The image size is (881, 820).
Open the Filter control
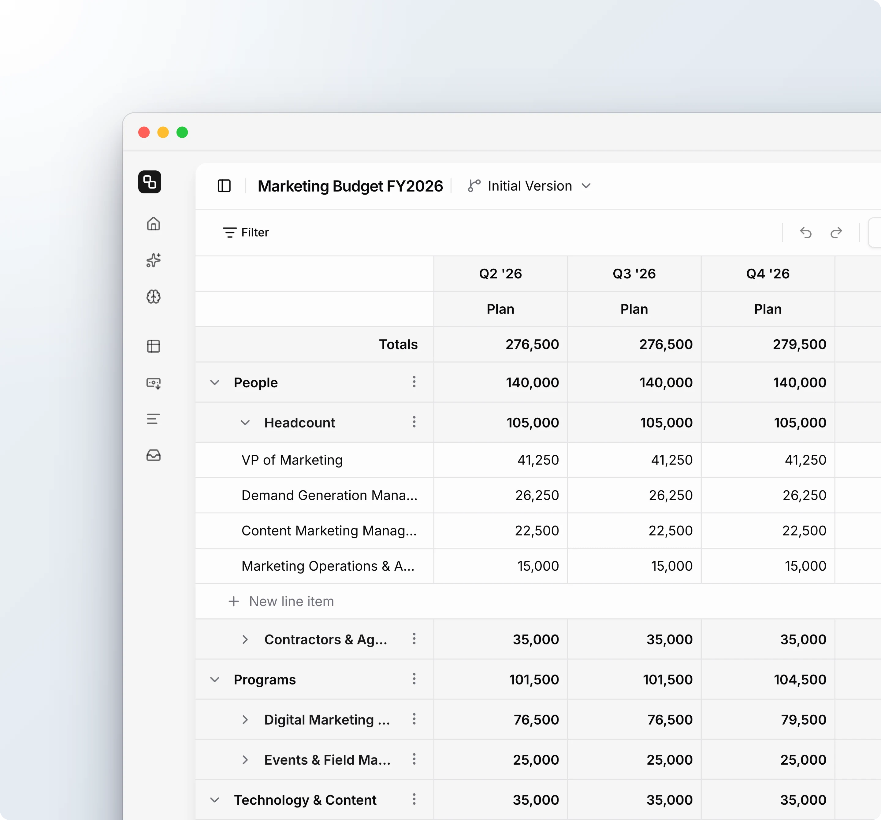tap(246, 232)
